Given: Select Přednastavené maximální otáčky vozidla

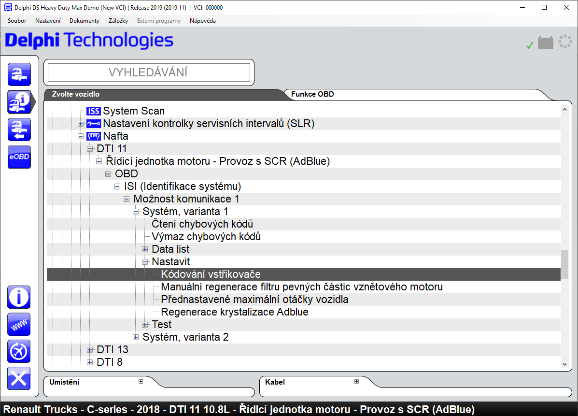Looking at the screenshot, I should pyautogui.click(x=255, y=299).
